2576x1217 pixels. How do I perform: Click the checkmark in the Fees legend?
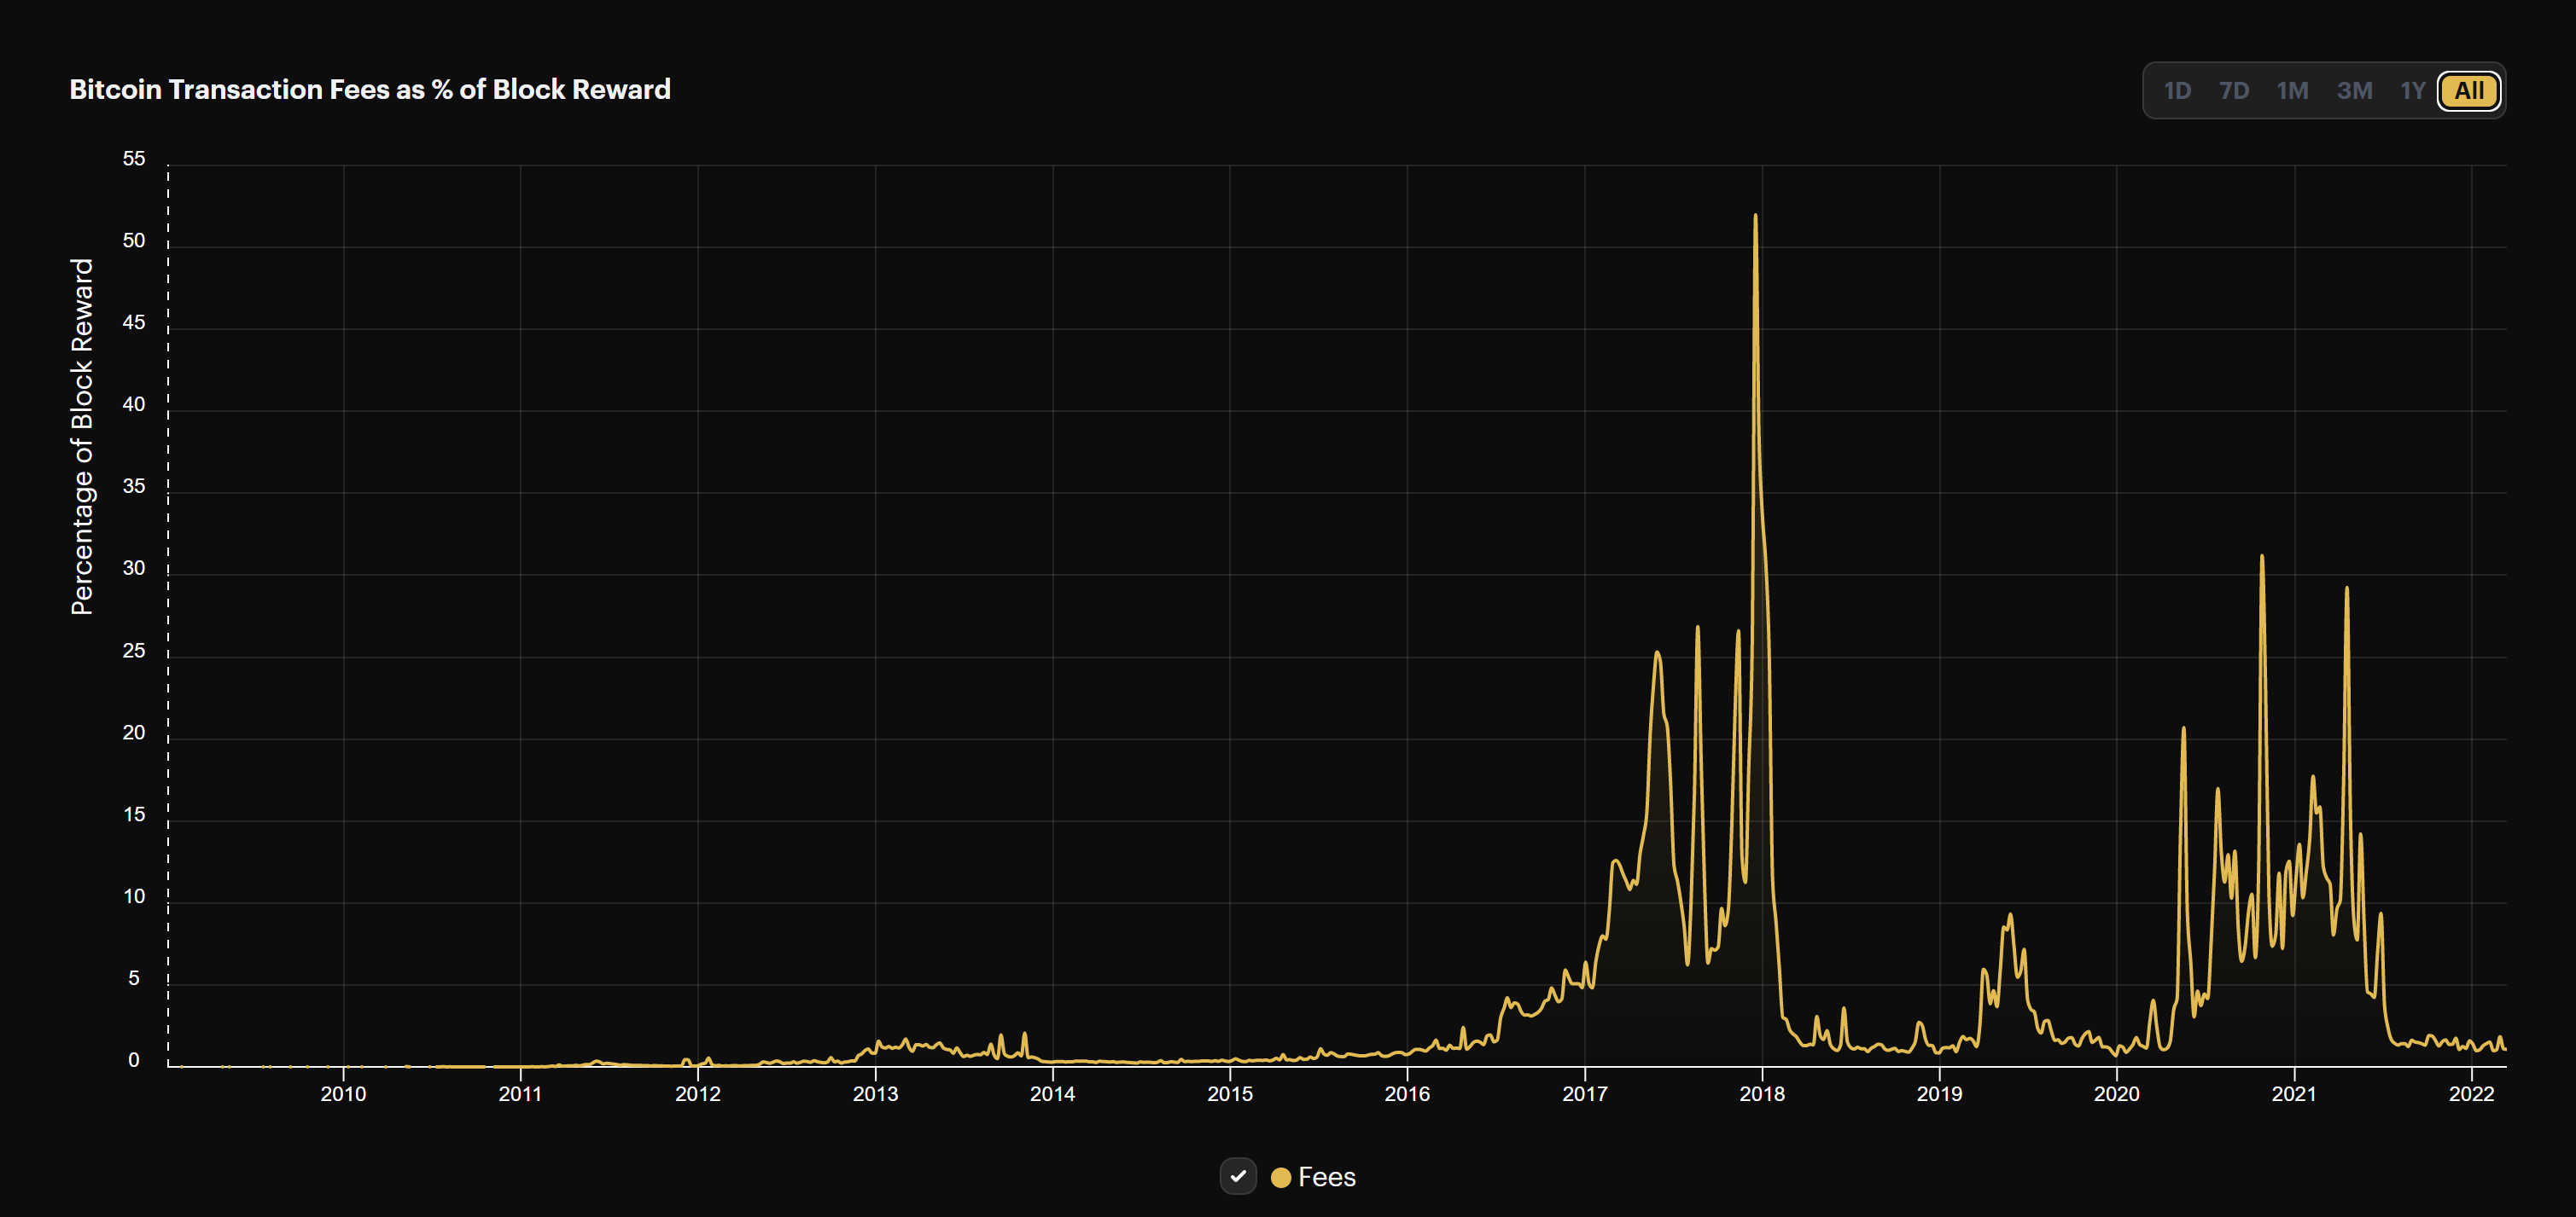[x=1239, y=1176]
